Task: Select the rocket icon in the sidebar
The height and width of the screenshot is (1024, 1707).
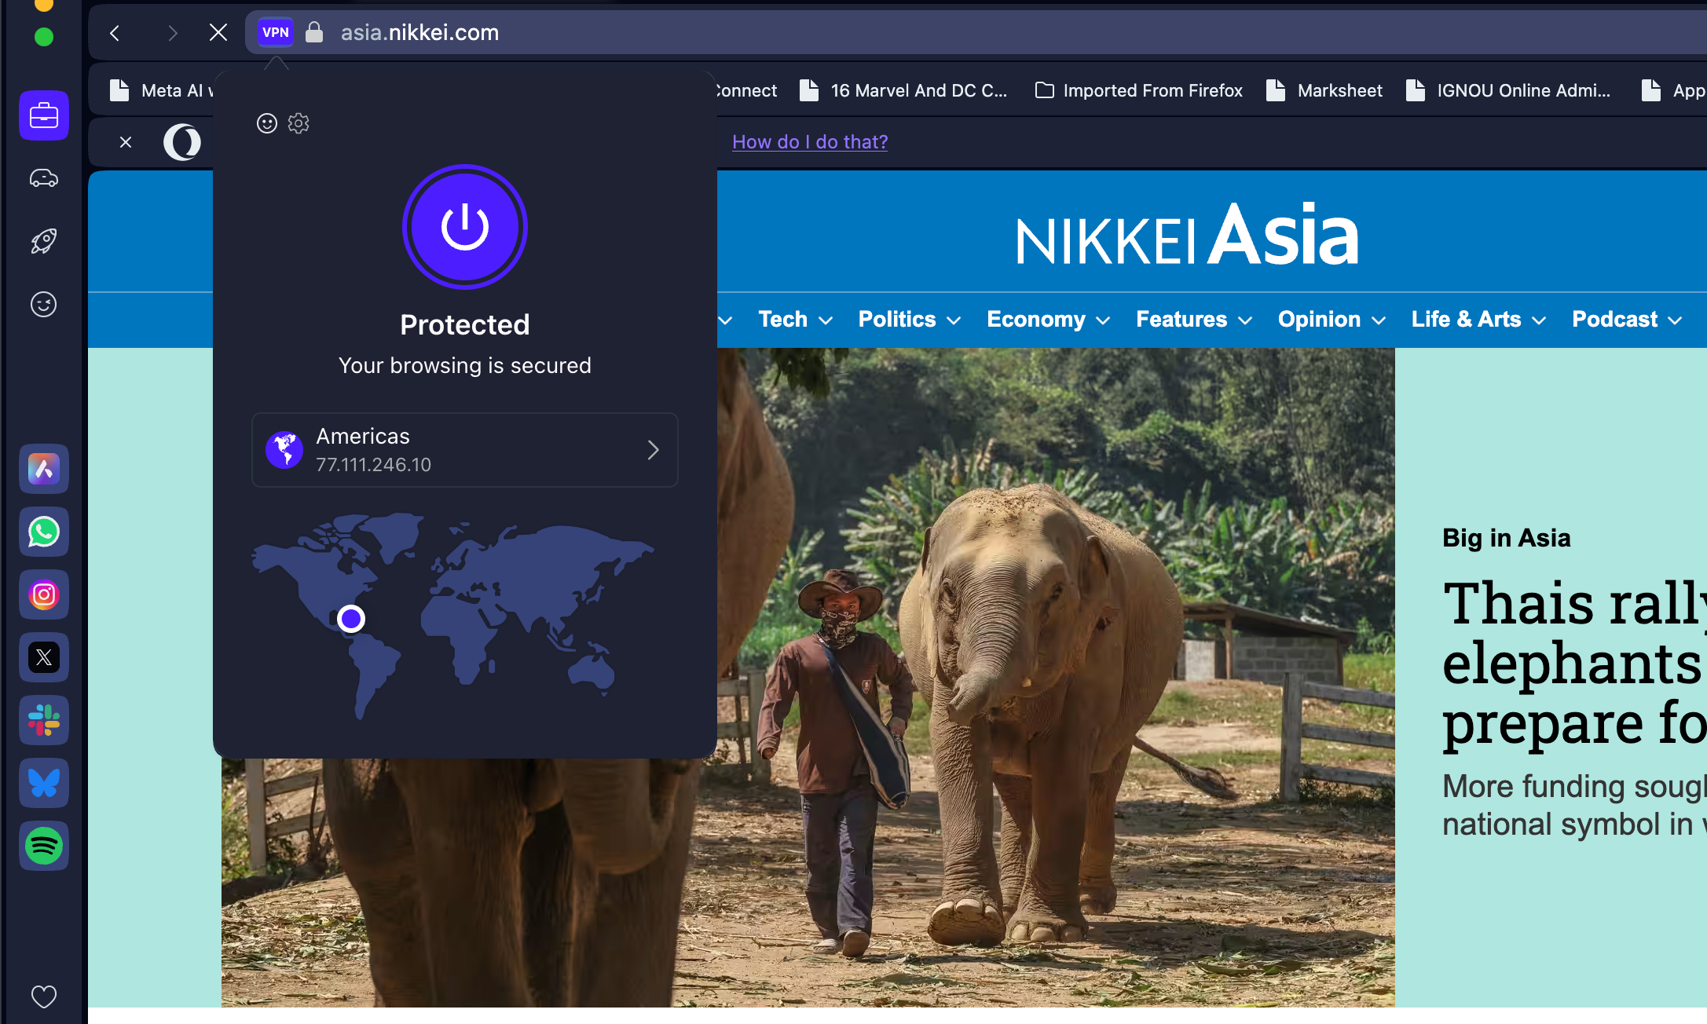Action: [x=43, y=241]
